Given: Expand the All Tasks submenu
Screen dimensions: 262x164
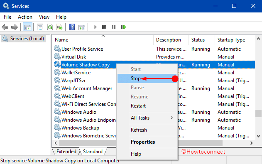Looking at the screenshot, I should pyautogui.click(x=147, y=118).
